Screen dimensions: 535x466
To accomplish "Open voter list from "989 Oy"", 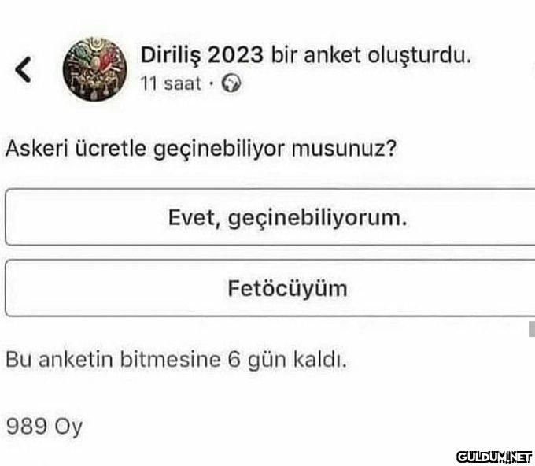I will coord(44,427).
